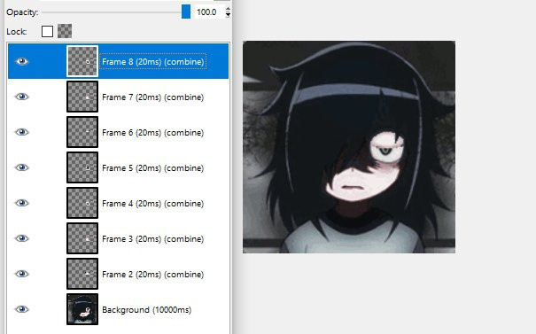Select the Frame 5 layer thumbnail
This screenshot has width=536, height=334.
click(82, 167)
